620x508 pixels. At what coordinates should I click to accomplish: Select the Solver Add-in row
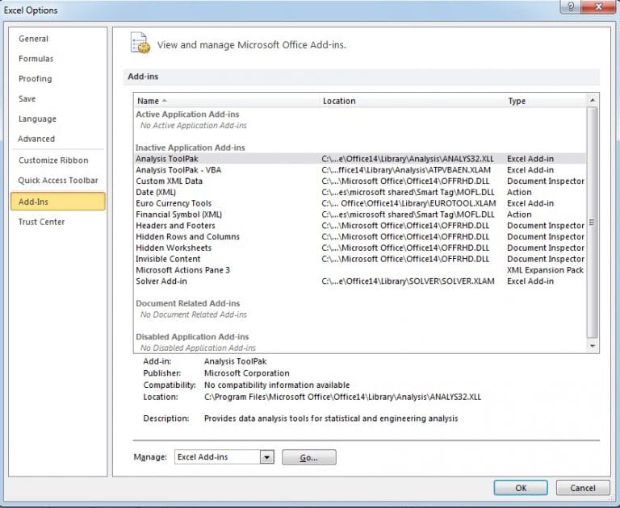pos(161,281)
